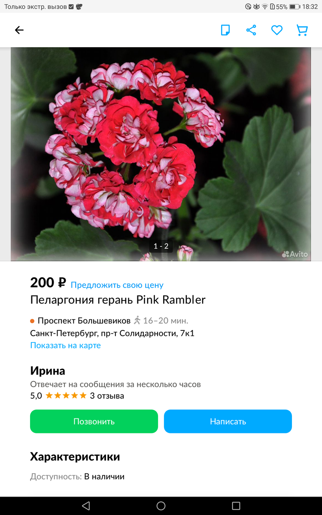This screenshot has height=515, width=322.
Task: Tap the share icon
Action: click(x=251, y=30)
